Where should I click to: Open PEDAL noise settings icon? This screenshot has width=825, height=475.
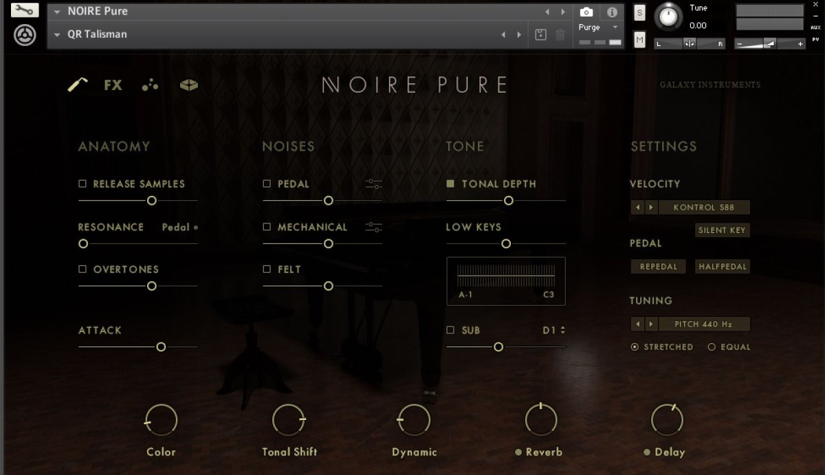tap(374, 184)
